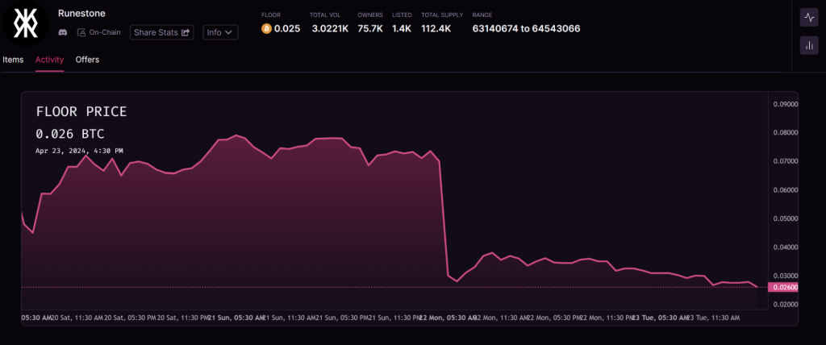Click the 21 Sun, 05:30 AM axis label
Screen dimensions: 826x345
click(x=236, y=318)
